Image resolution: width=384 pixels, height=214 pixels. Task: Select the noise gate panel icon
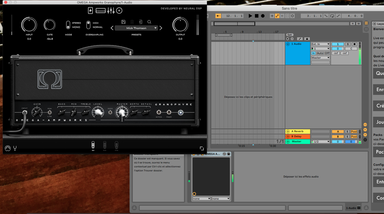click(x=90, y=10)
